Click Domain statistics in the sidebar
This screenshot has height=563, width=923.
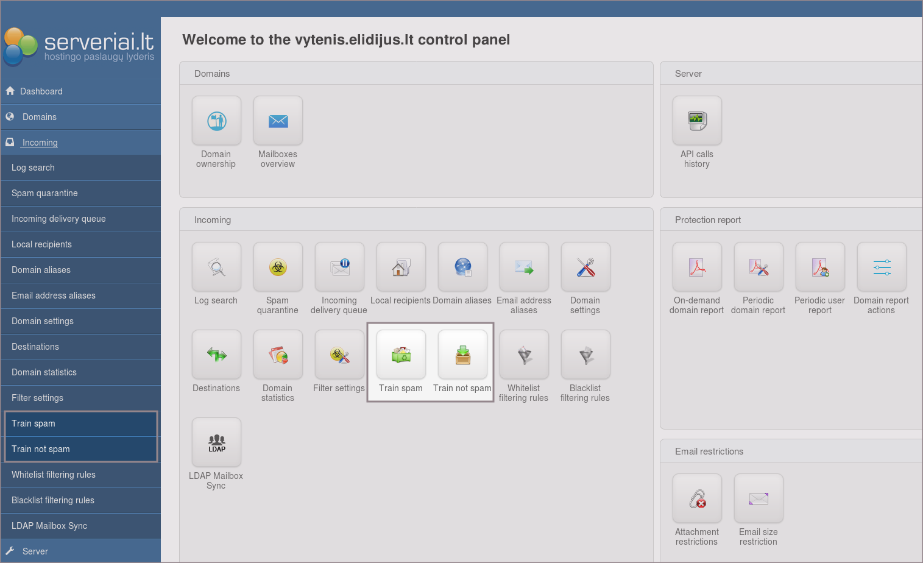(x=44, y=372)
